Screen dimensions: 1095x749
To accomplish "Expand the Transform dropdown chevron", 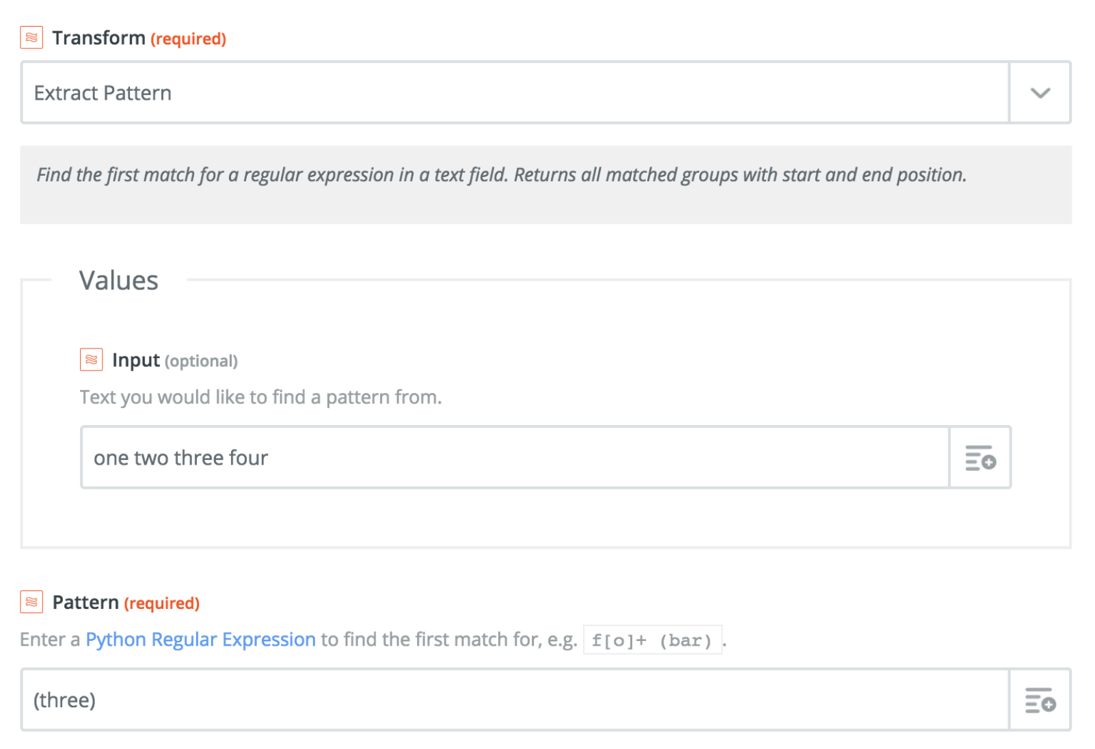I will (x=1040, y=93).
